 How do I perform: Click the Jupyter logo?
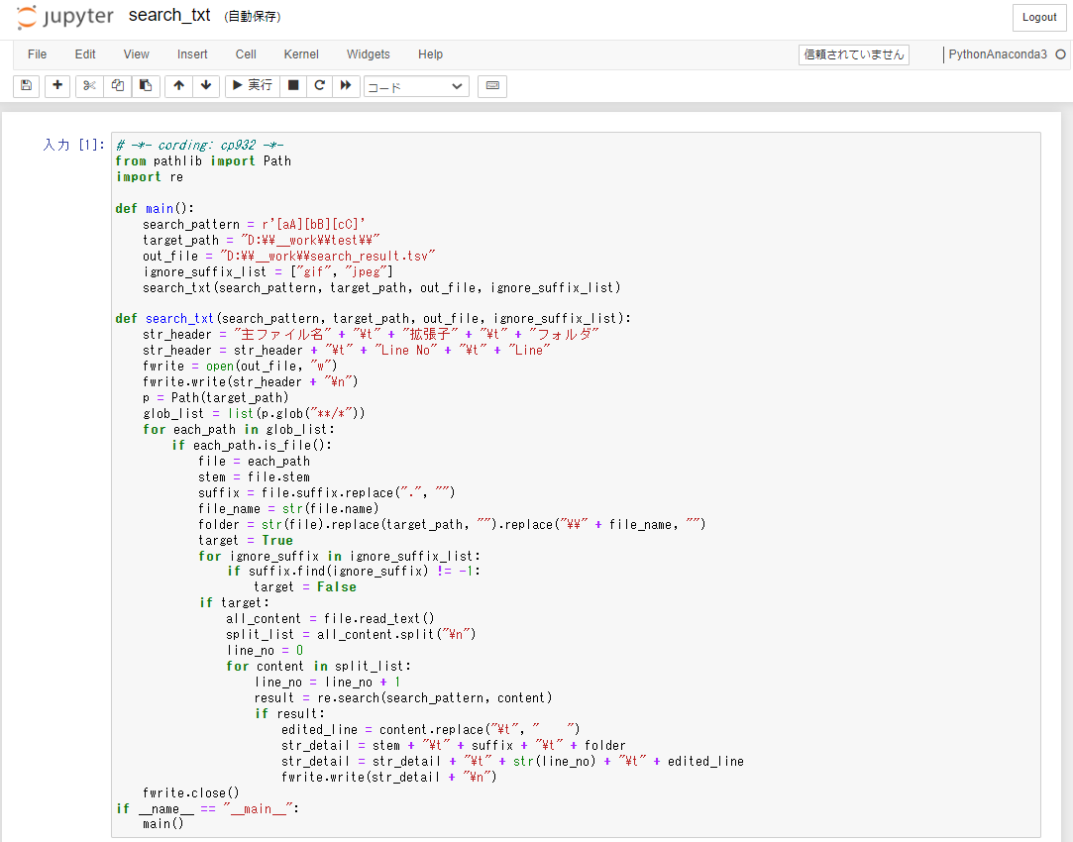click(65, 17)
